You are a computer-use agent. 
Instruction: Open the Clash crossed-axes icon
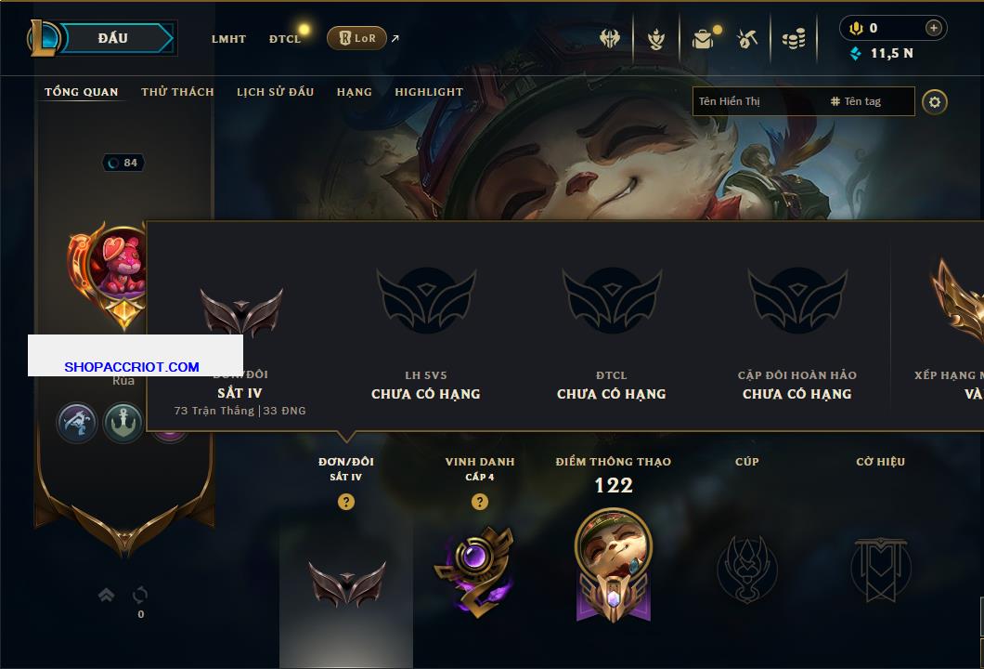tap(609, 39)
